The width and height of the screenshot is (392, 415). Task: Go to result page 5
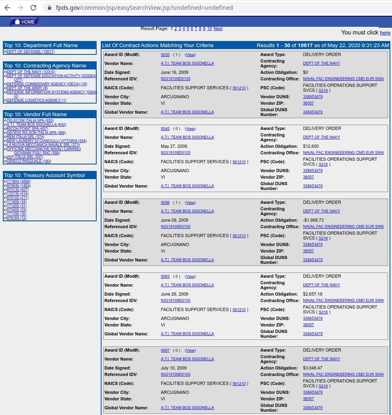click(x=188, y=28)
